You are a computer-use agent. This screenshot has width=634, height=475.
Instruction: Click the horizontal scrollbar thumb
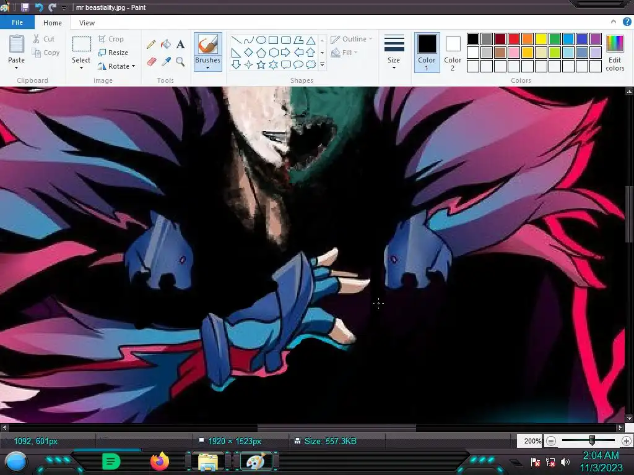pyautogui.click(x=336, y=427)
